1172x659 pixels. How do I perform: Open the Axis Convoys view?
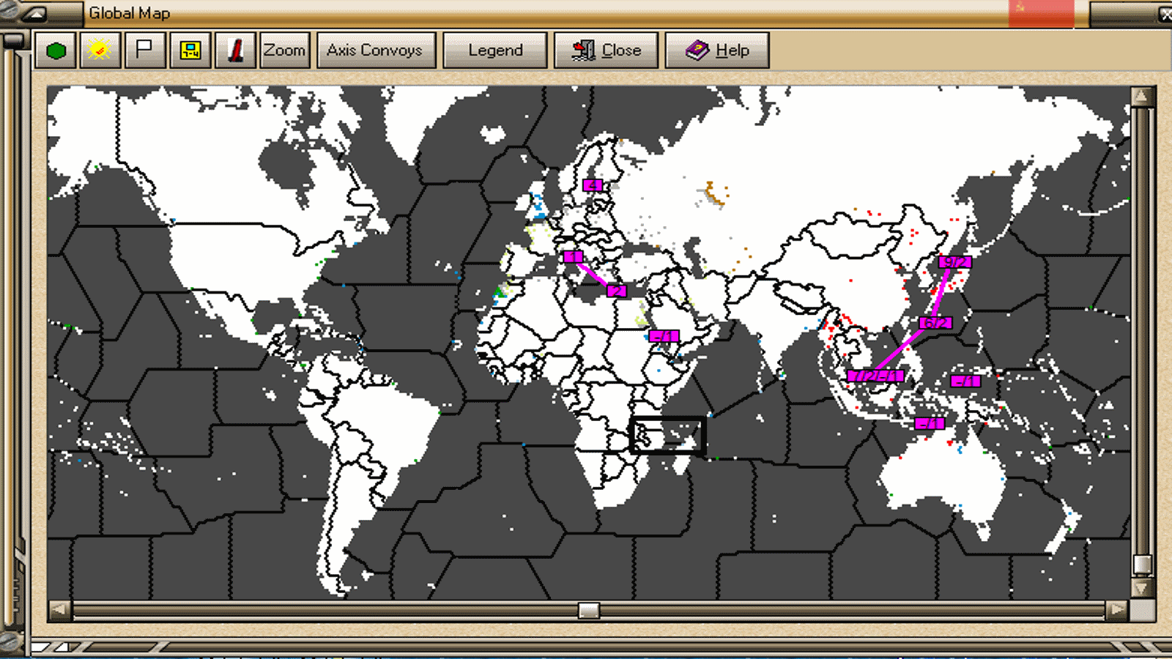click(376, 51)
